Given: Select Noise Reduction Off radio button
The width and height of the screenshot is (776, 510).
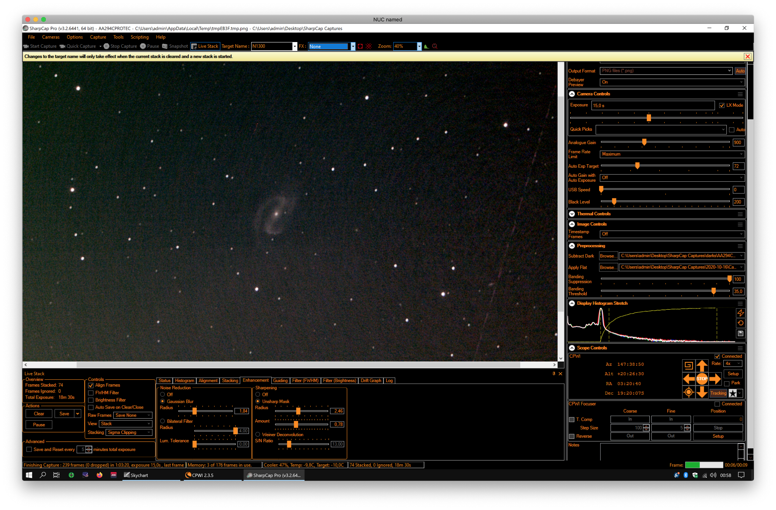Looking at the screenshot, I should click(163, 395).
